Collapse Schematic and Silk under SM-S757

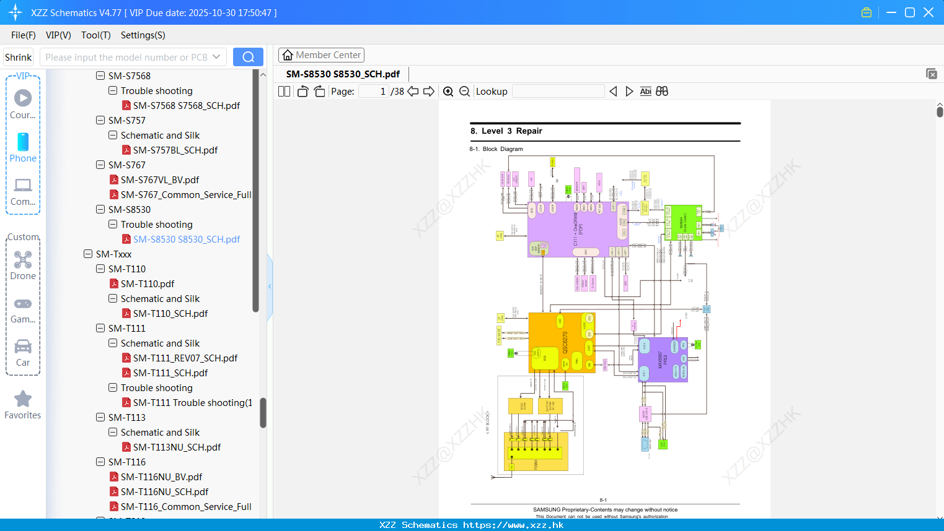[x=113, y=136]
